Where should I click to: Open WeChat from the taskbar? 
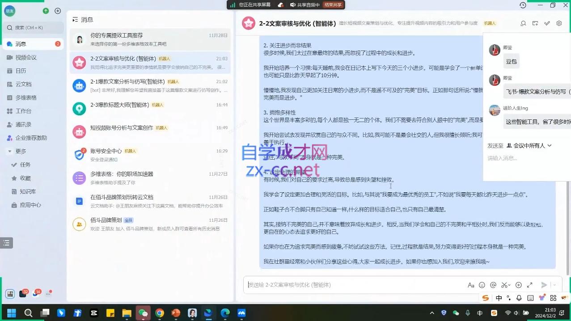coord(143,313)
